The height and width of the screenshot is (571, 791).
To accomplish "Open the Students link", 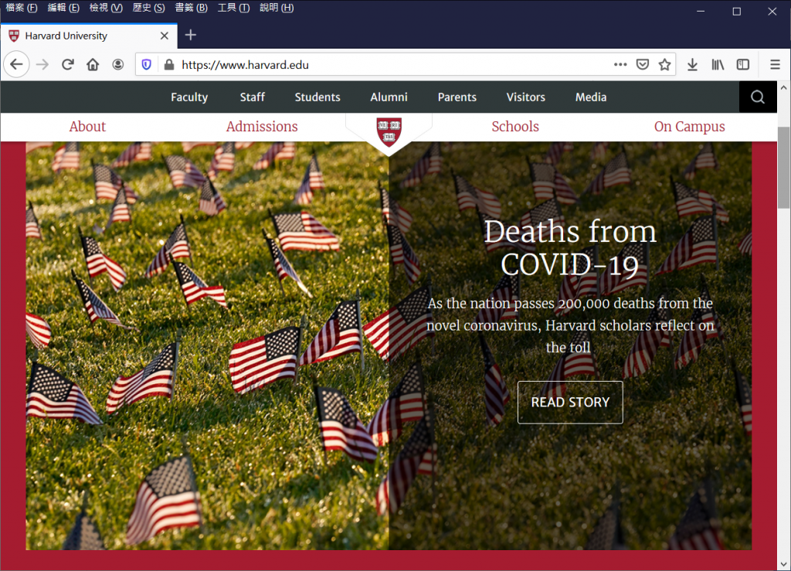I will (317, 97).
